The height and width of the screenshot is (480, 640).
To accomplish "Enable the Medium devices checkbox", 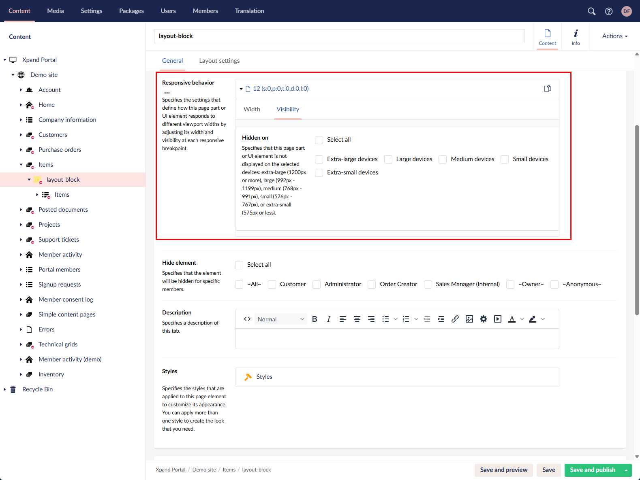I will pyautogui.click(x=443, y=159).
